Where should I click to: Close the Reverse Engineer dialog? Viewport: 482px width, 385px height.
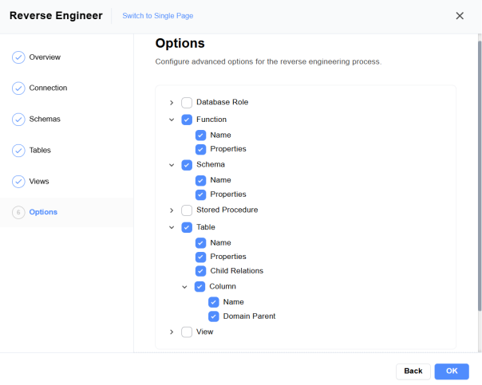click(x=460, y=16)
